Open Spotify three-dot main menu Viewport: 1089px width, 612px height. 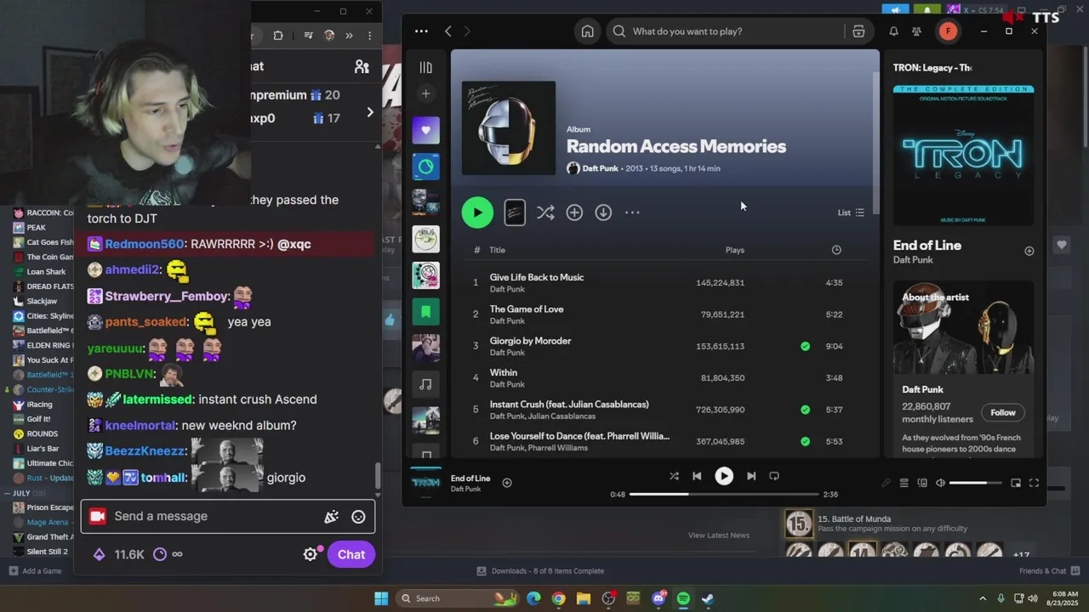421,31
